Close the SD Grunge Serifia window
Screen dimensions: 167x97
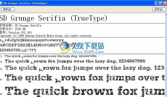pos(165,3)
